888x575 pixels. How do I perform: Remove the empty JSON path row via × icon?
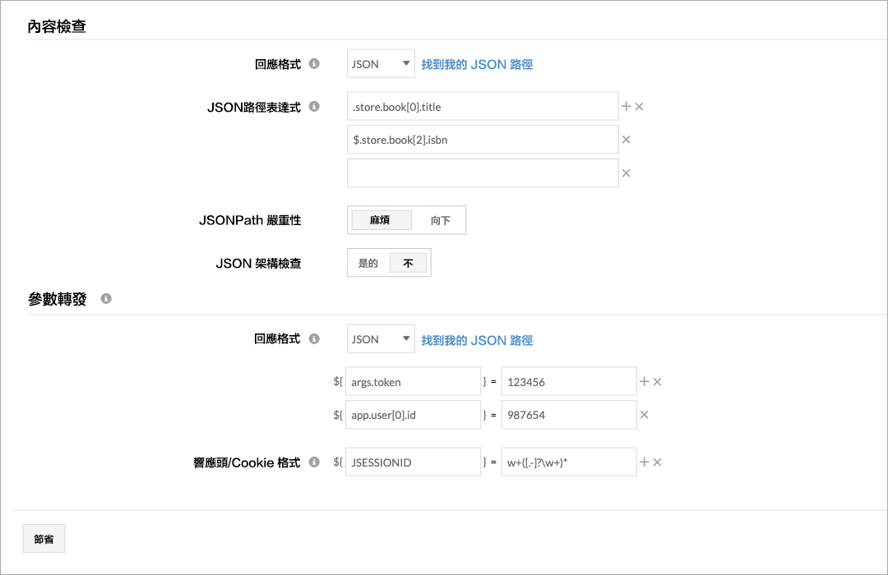click(627, 173)
